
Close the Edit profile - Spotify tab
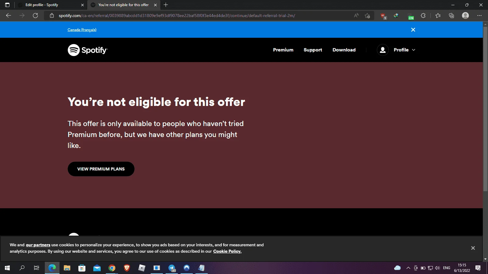[82, 5]
